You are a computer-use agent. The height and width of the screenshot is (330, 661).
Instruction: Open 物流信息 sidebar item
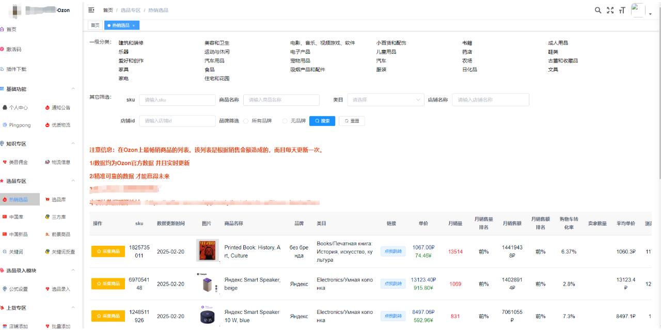point(61,162)
